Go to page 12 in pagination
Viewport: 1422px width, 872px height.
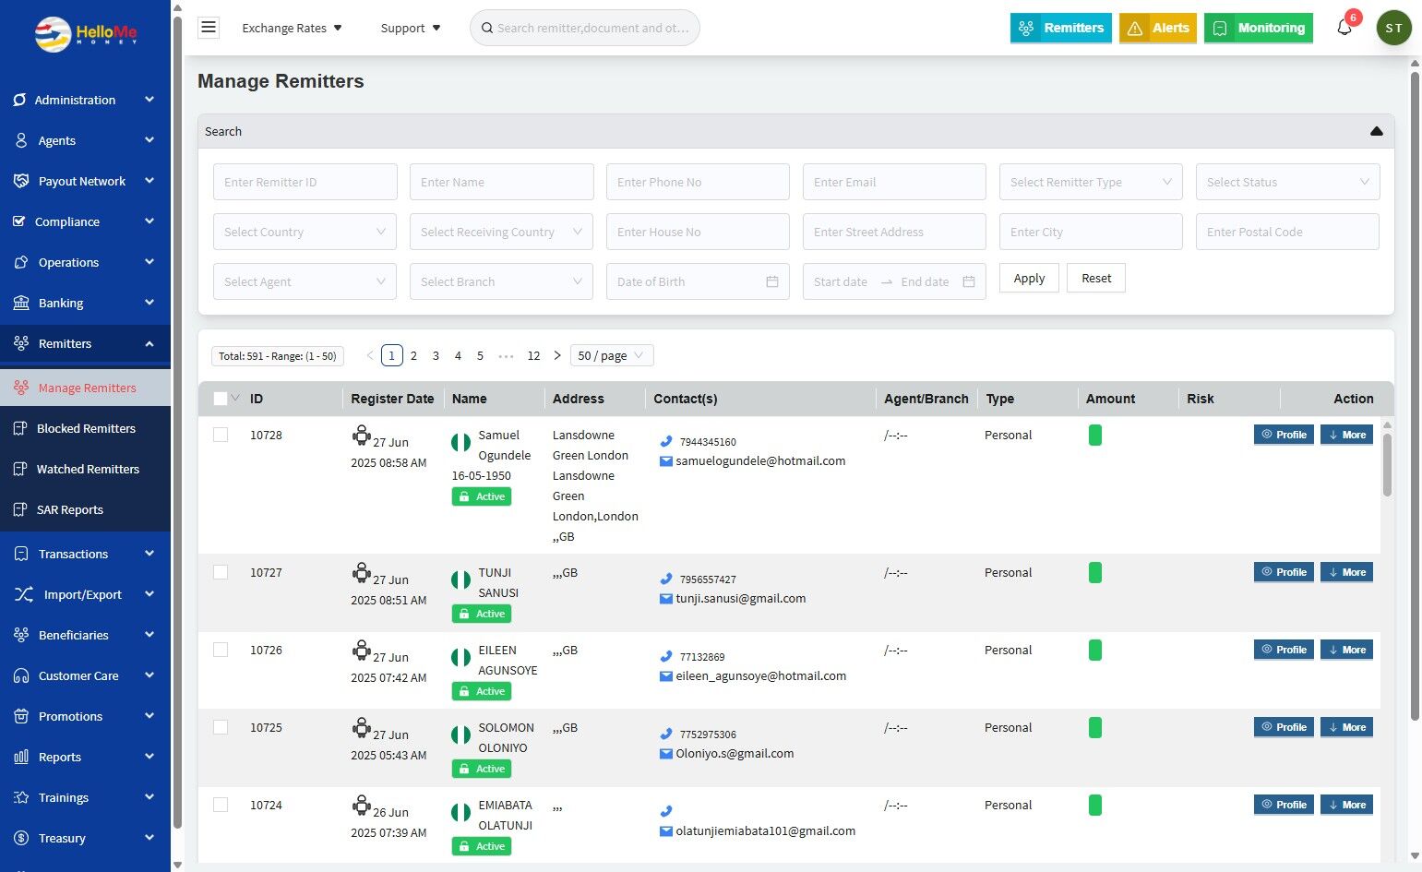(533, 355)
